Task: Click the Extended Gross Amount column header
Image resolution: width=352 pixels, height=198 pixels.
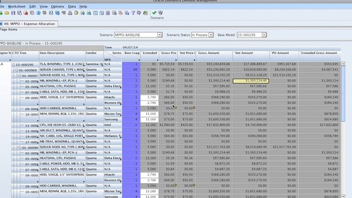Action: 320,56
